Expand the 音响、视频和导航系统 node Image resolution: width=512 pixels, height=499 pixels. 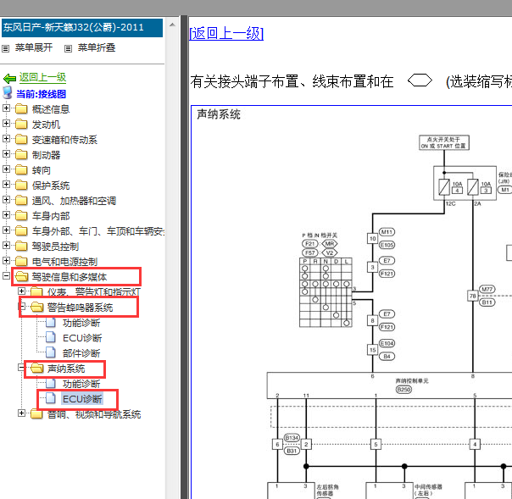(21, 413)
